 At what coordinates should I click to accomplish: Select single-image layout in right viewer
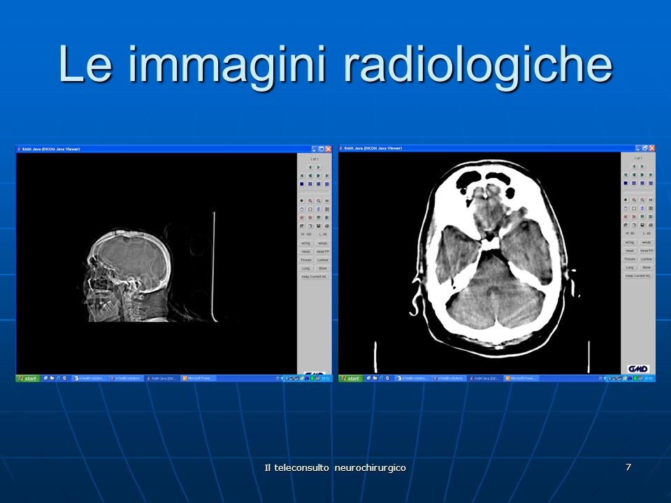pyautogui.click(x=626, y=183)
